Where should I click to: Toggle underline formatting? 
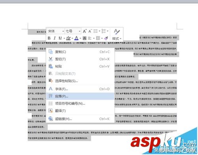[x=60, y=38]
